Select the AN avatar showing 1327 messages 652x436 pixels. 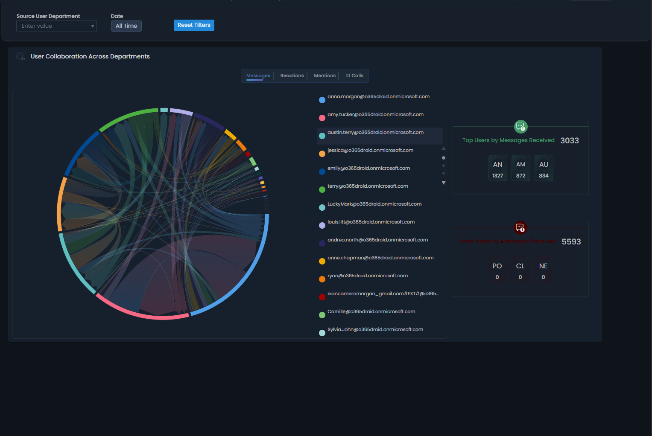(x=497, y=168)
